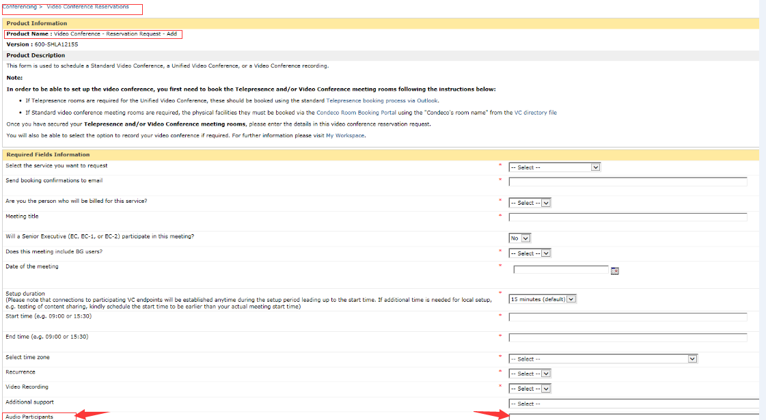Change Senior Executive participation dropdown

519,238
